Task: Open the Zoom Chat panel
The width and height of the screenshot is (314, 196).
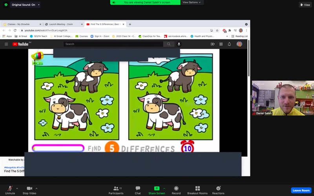Action: click(x=138, y=190)
